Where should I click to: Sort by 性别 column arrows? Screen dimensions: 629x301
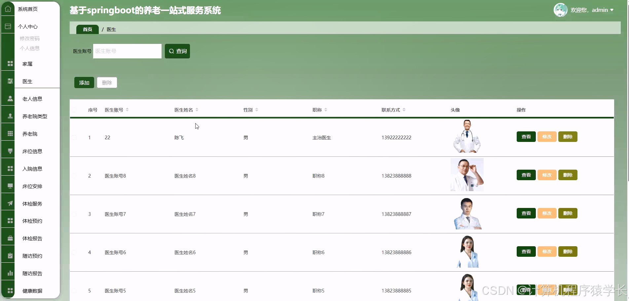(x=257, y=110)
